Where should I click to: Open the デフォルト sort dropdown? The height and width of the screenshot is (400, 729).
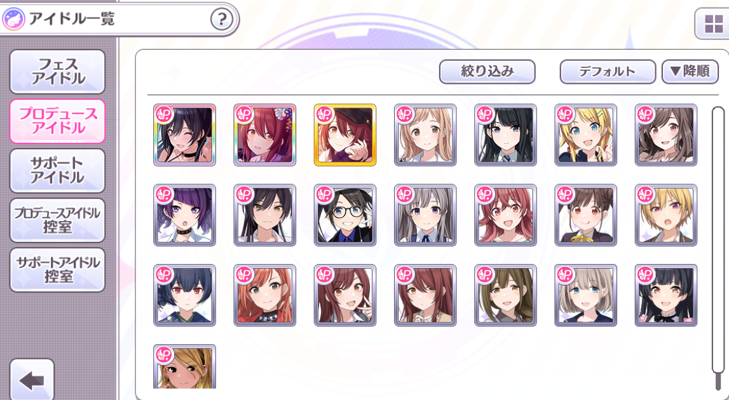click(608, 72)
